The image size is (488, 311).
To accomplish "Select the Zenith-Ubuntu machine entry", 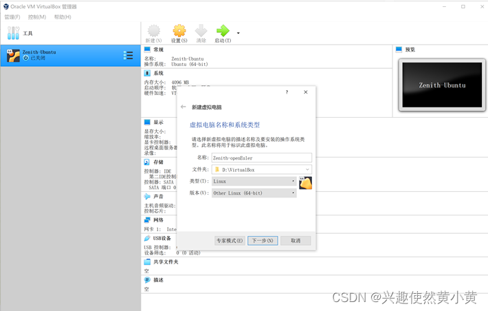I will 71,56.
